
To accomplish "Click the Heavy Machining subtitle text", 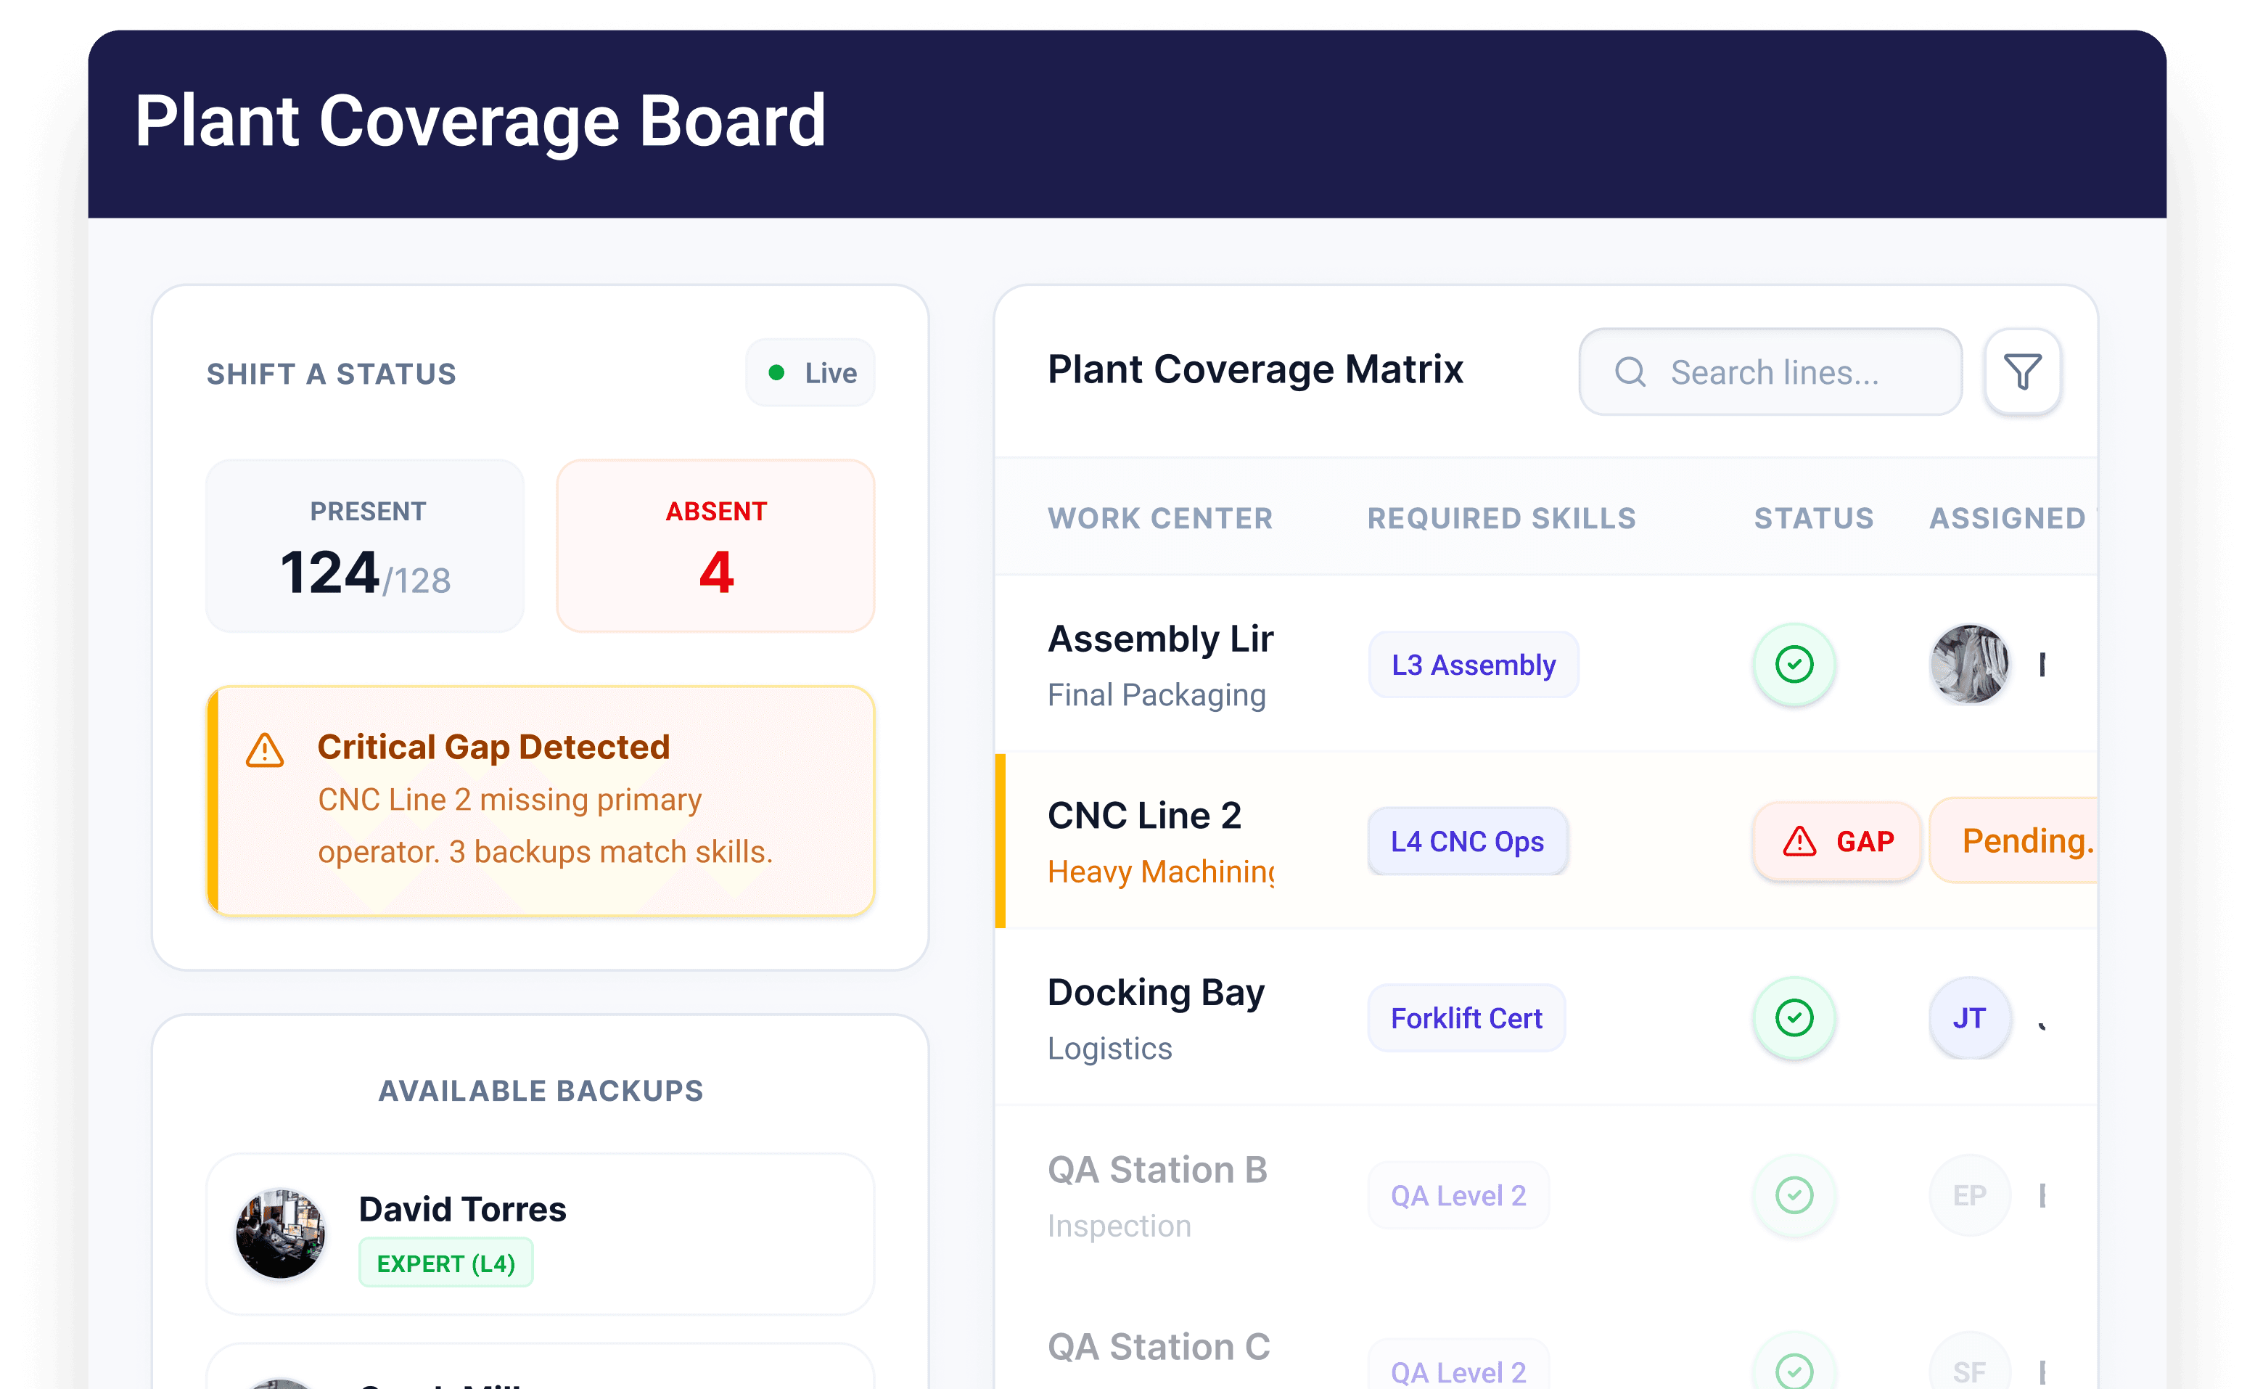I will (1161, 872).
